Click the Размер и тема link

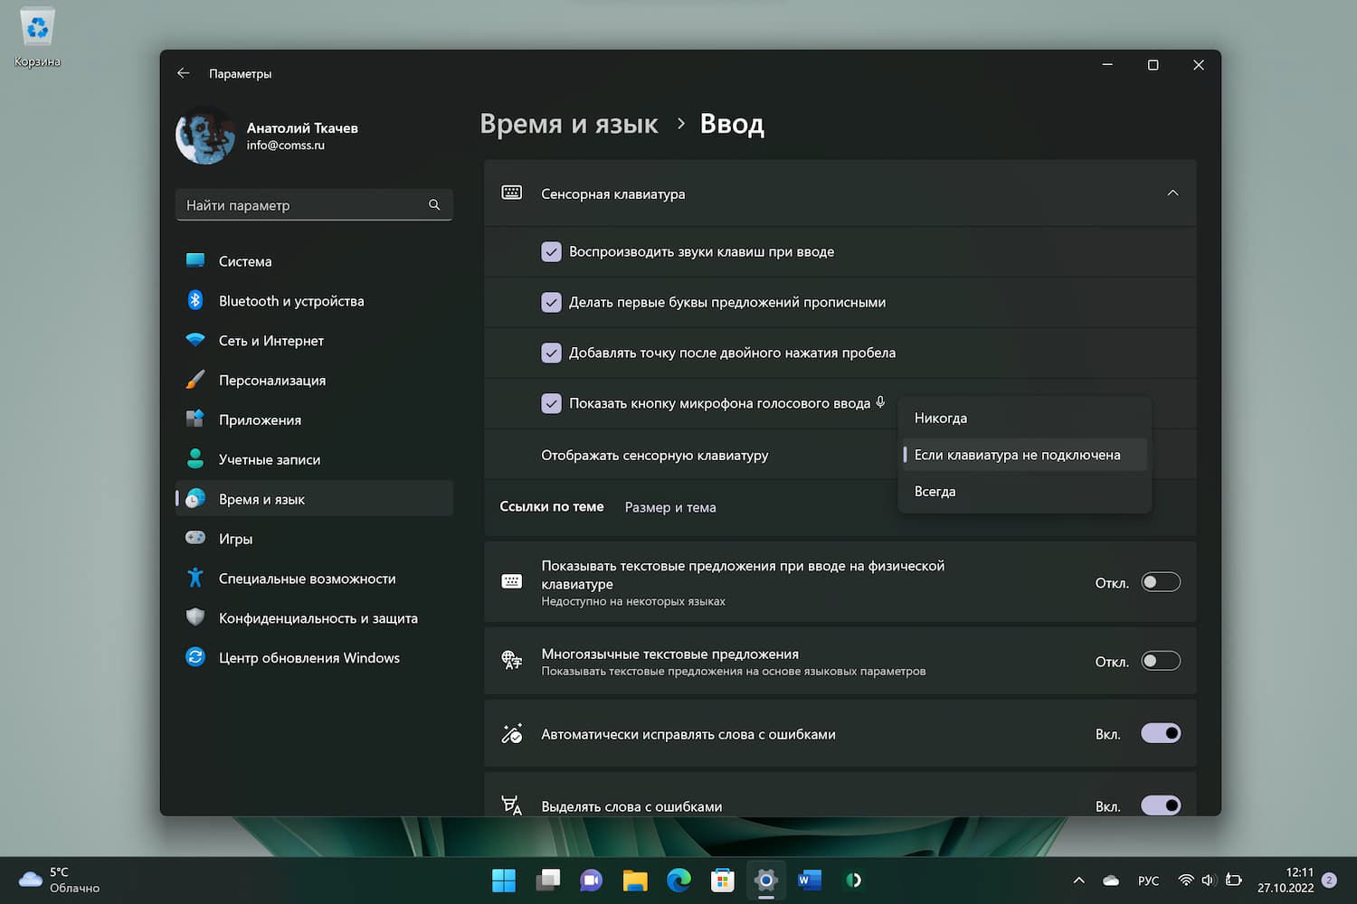670,507
